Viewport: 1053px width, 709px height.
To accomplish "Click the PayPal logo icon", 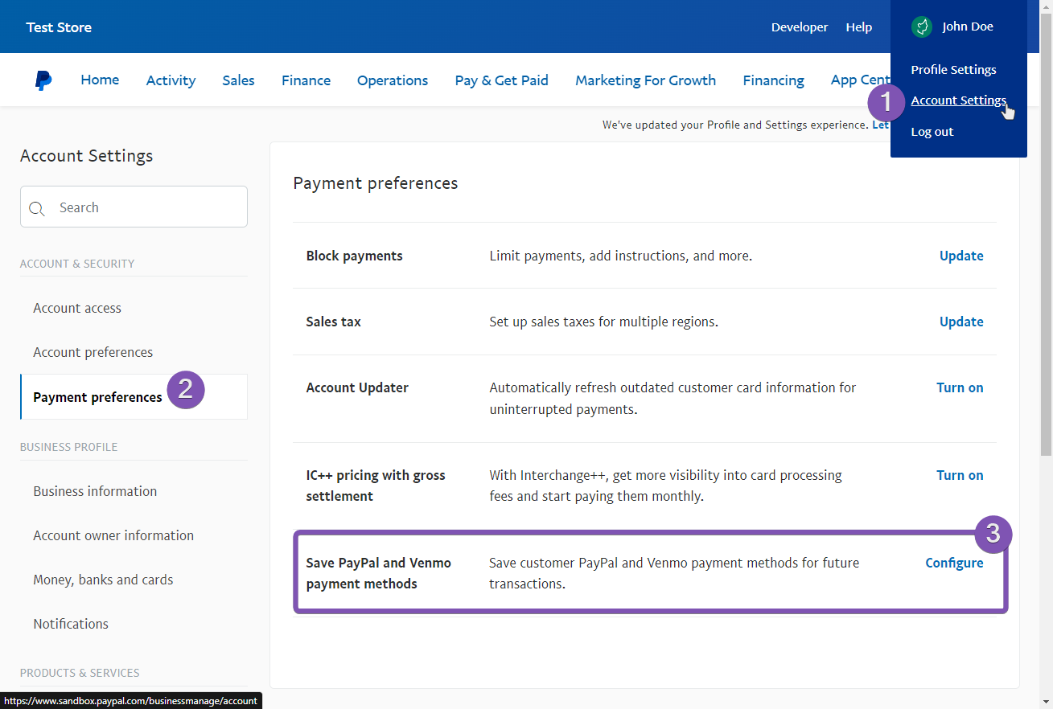I will (x=43, y=80).
